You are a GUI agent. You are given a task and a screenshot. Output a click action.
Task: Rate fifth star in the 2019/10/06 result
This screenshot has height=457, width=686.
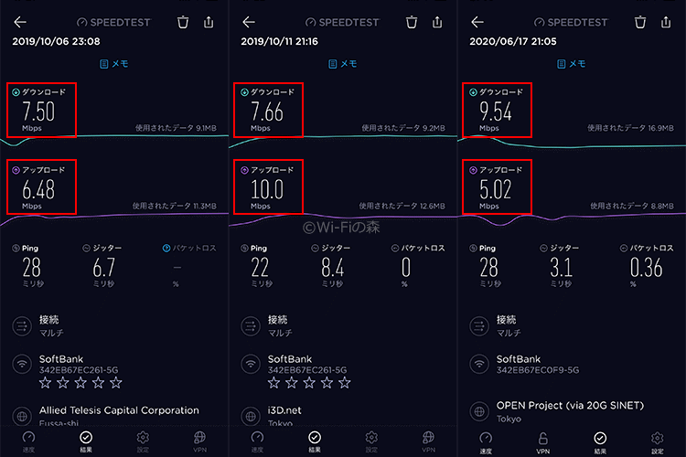tap(116, 383)
